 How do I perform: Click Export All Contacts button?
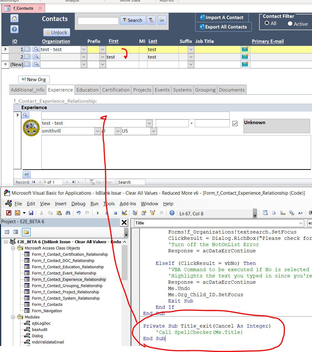click(x=223, y=27)
